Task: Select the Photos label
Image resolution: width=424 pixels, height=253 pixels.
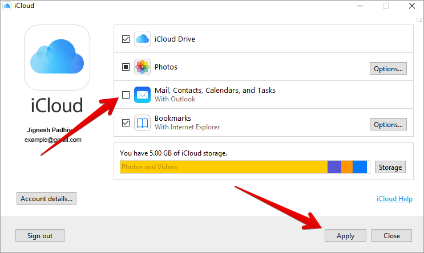Action: coord(165,67)
